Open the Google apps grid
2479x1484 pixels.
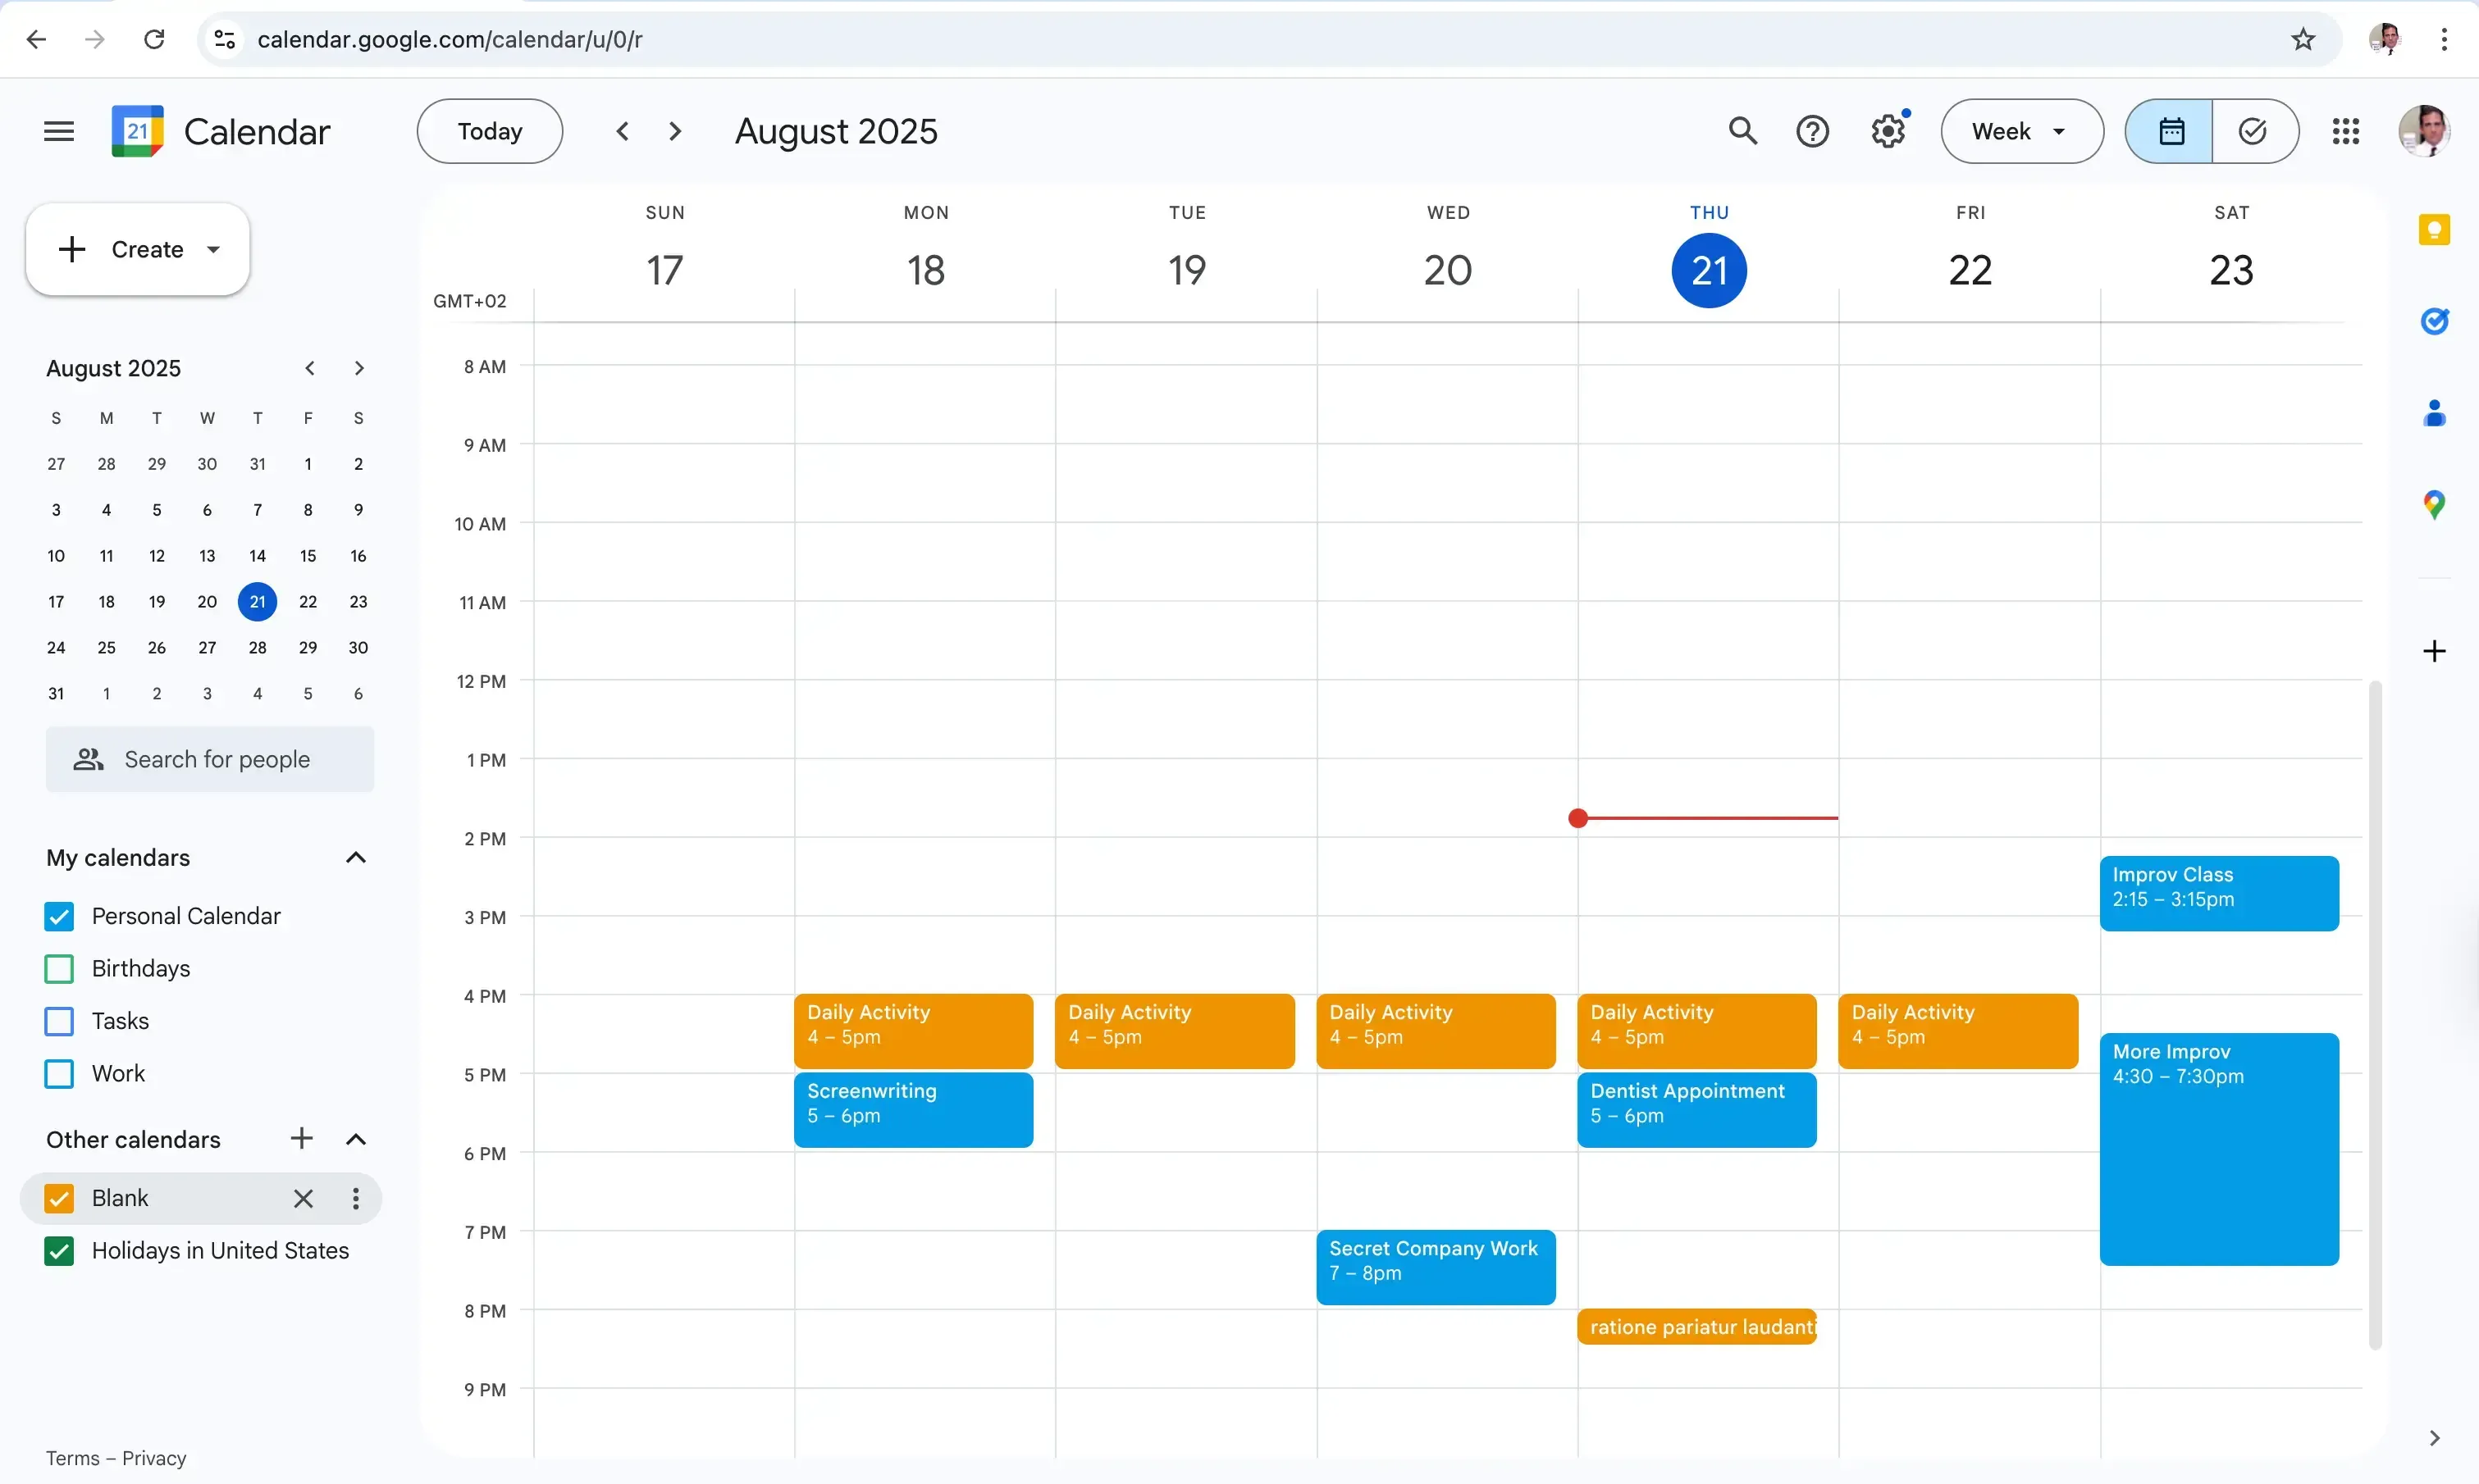[x=2345, y=131]
